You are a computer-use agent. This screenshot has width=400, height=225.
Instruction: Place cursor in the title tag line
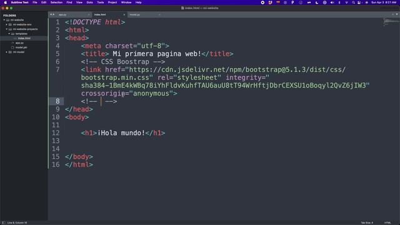click(x=157, y=54)
